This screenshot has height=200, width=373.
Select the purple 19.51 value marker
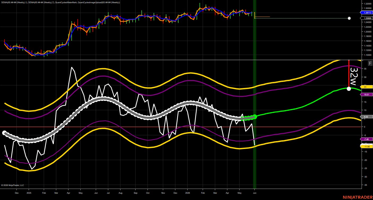[x=366, y=94]
